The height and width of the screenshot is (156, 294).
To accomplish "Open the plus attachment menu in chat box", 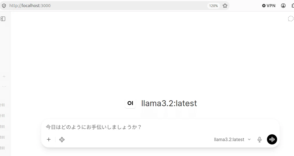I will [49, 139].
